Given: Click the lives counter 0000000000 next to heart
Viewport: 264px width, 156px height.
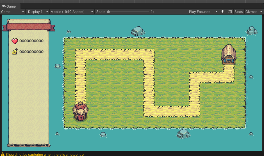Looking at the screenshot, I should coord(31,41).
